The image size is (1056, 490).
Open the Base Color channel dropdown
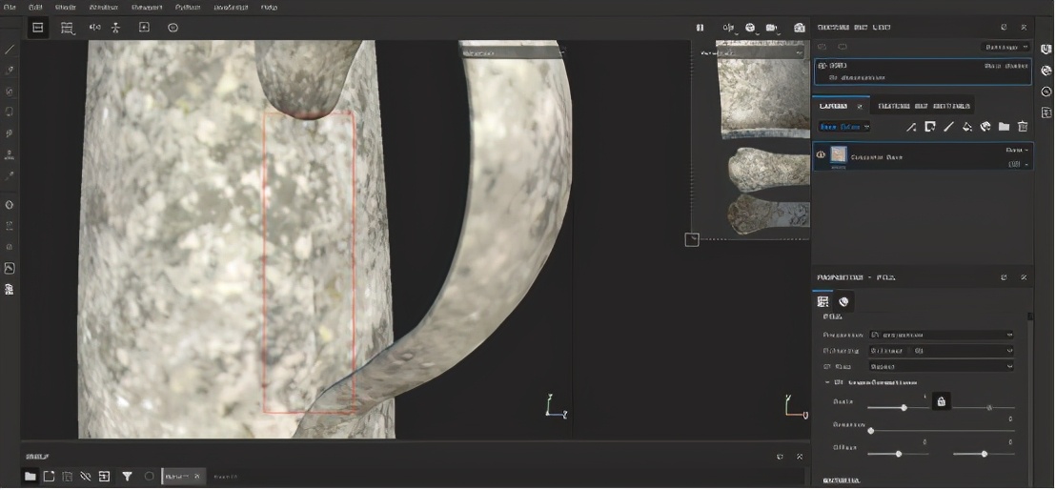[x=843, y=127]
